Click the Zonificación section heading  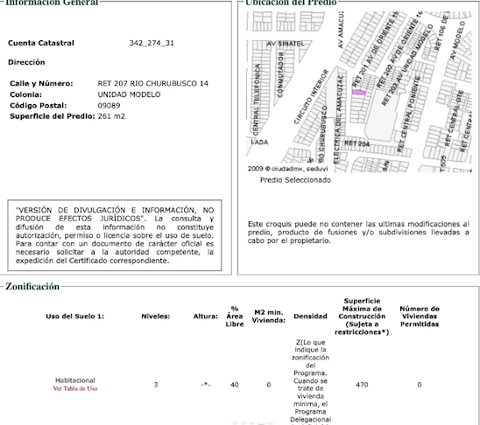[32, 286]
